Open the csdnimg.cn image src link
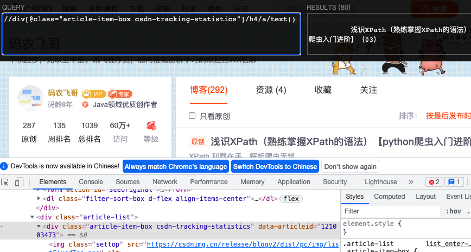Screen dimensions: 471x252 pos(243,244)
